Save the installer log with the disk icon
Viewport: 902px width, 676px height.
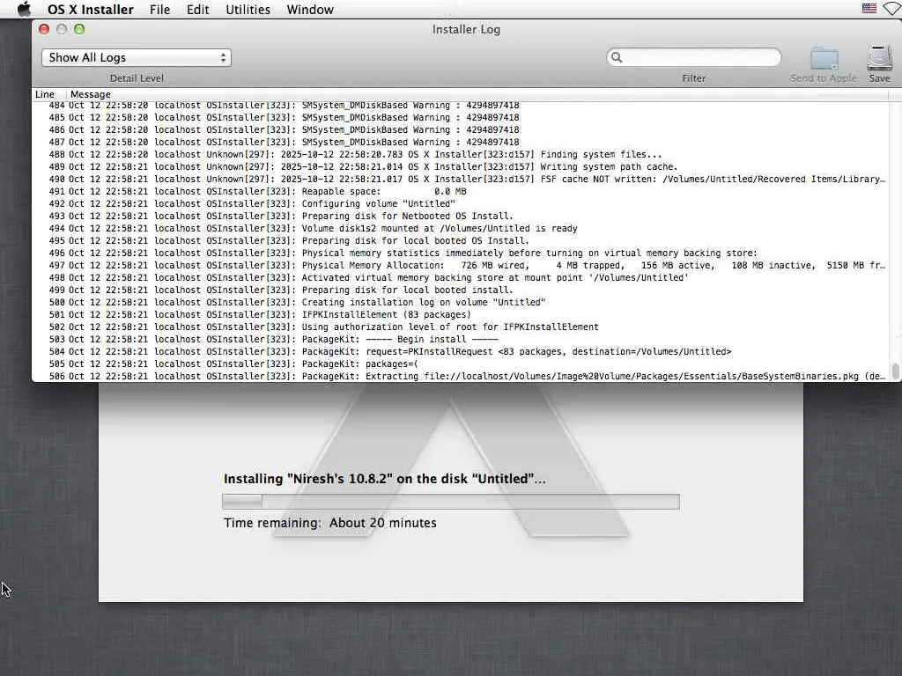click(x=880, y=58)
